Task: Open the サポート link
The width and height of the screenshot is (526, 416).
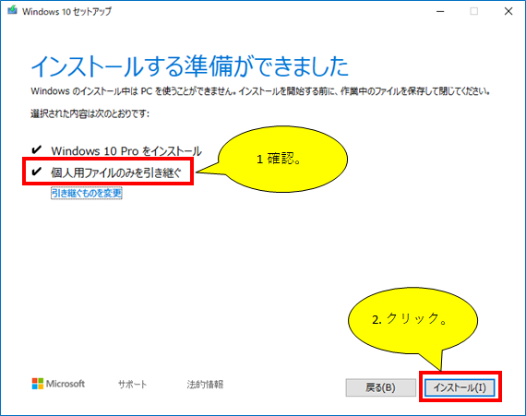Action: (132, 384)
